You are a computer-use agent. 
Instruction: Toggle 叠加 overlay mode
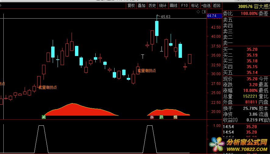pos(142,5)
